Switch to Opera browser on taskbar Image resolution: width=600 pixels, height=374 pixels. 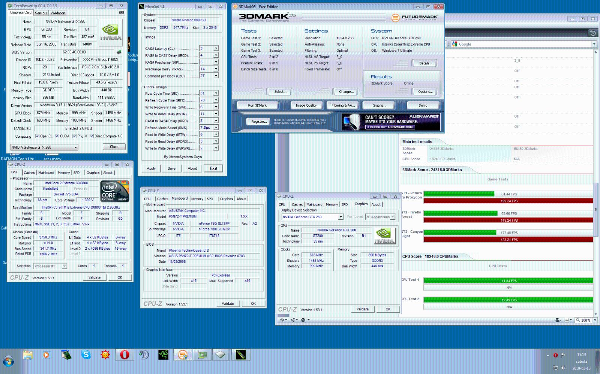point(125,355)
